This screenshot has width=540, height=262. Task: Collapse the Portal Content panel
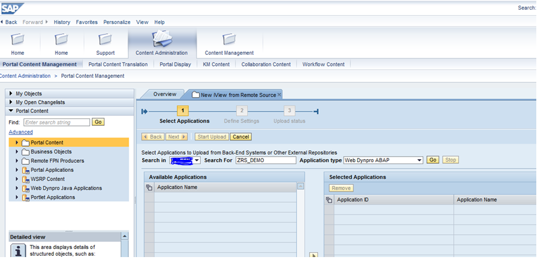point(11,111)
